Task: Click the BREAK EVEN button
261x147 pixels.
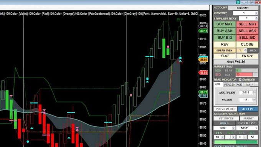Action: tap(225, 50)
